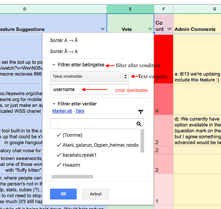Click the magnifier search icon in values box
Viewport: 221px width, 209px height.
point(139,124)
